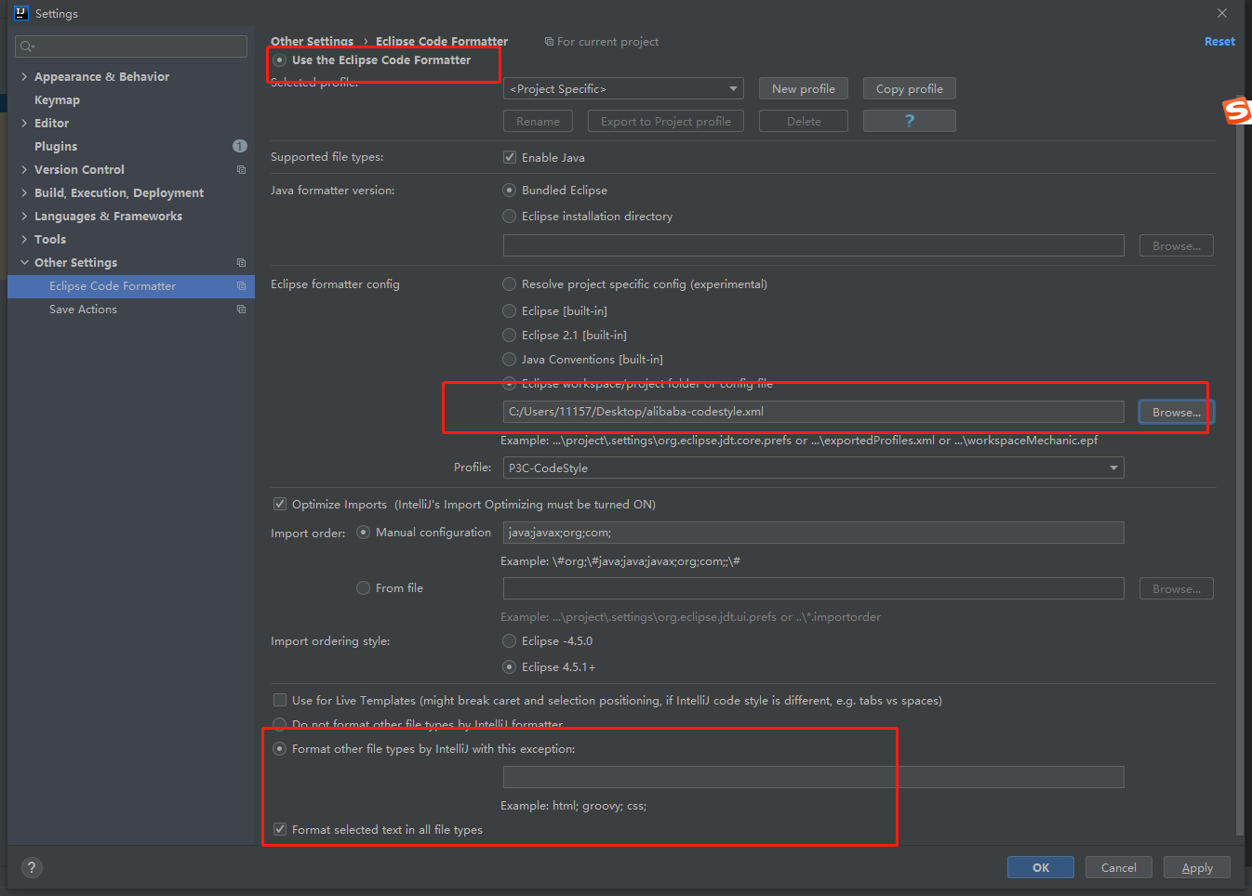Select Resolve project specific config option
The image size is (1252, 896).
coord(509,283)
